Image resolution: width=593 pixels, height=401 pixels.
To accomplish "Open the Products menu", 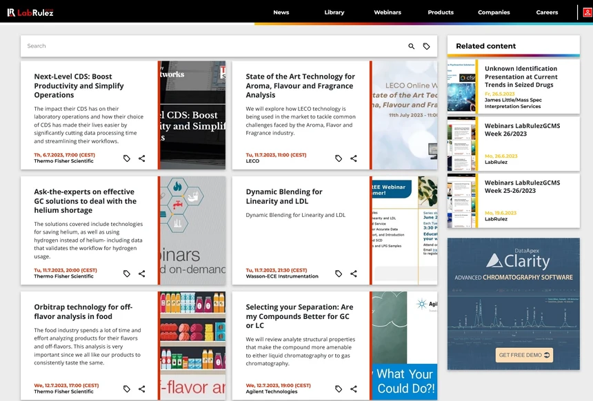I will pos(441,12).
